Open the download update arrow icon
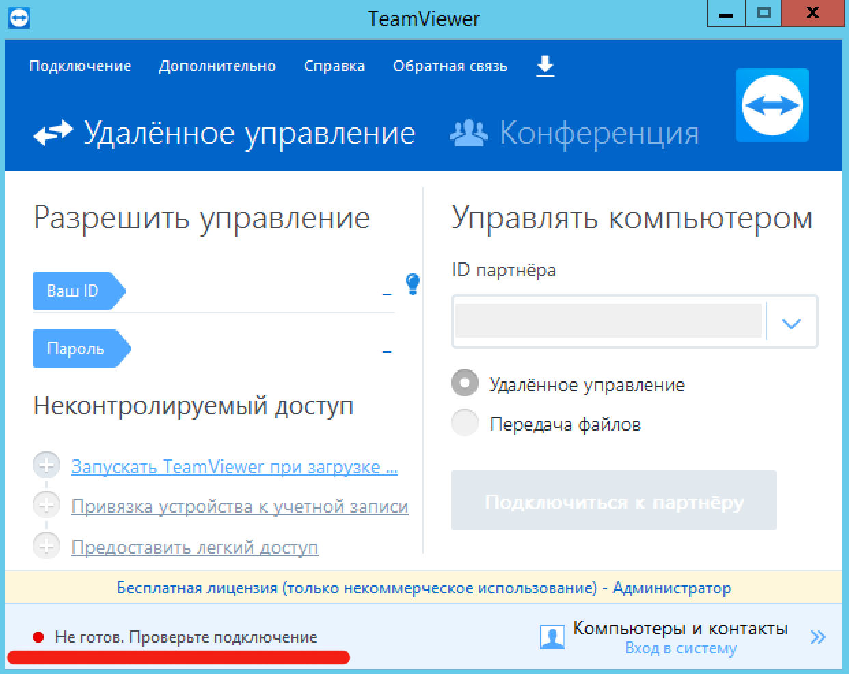Image resolution: width=849 pixels, height=674 pixels. click(x=545, y=66)
